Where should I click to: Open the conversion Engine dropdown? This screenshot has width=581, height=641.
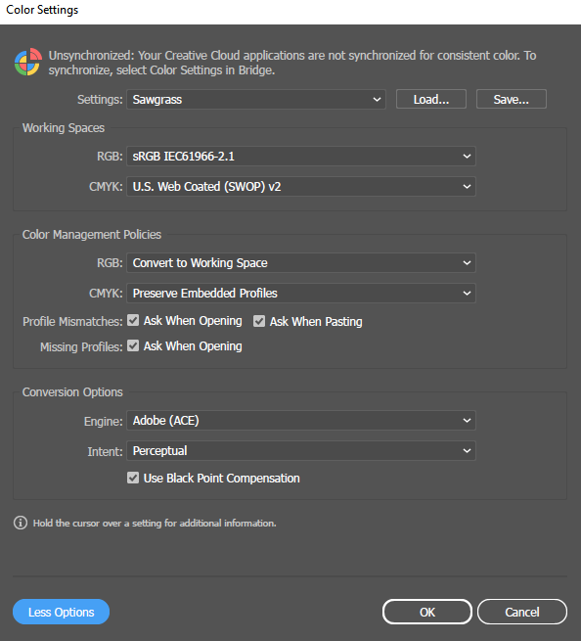tap(301, 421)
